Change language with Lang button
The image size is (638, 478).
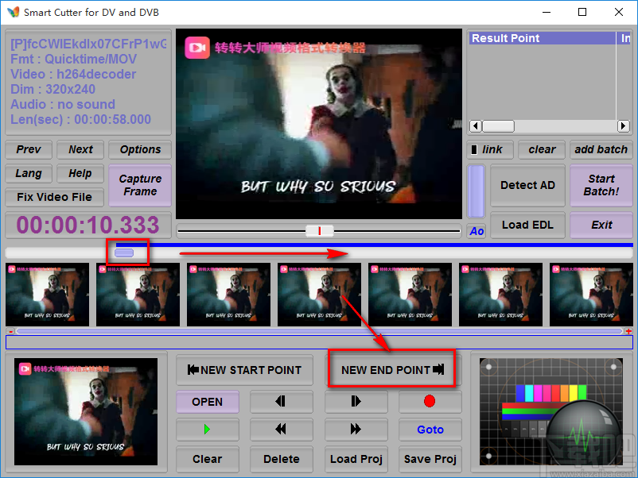29,173
